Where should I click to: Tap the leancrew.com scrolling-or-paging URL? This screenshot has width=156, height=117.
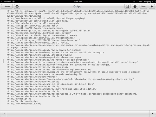pyautogui.click(x=46, y=18)
